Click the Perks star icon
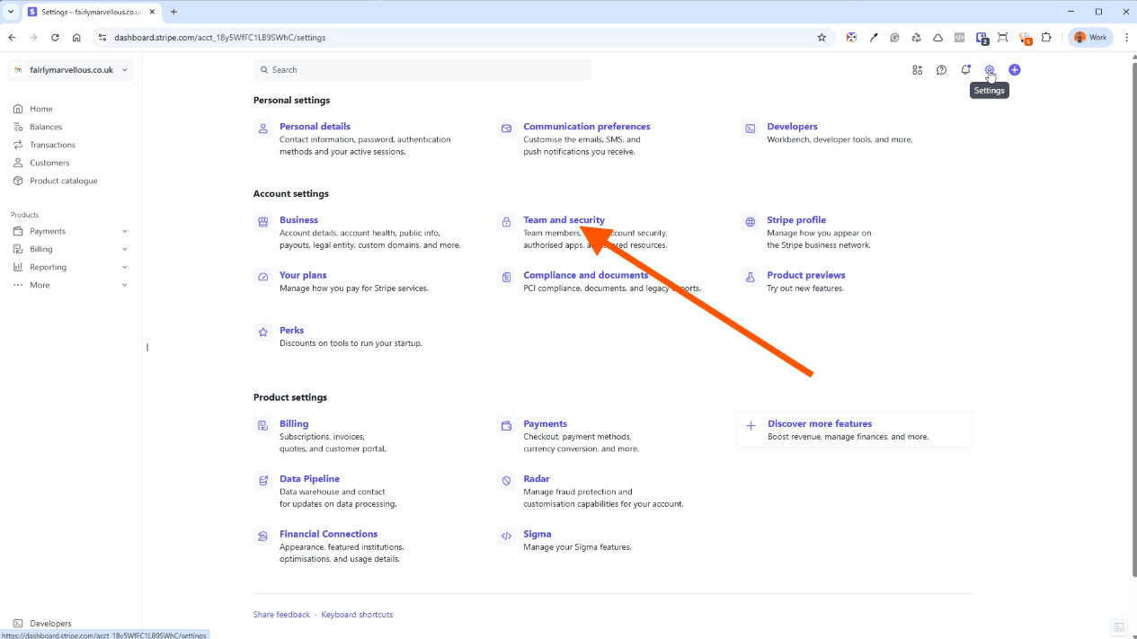1137x639 pixels. coord(263,332)
